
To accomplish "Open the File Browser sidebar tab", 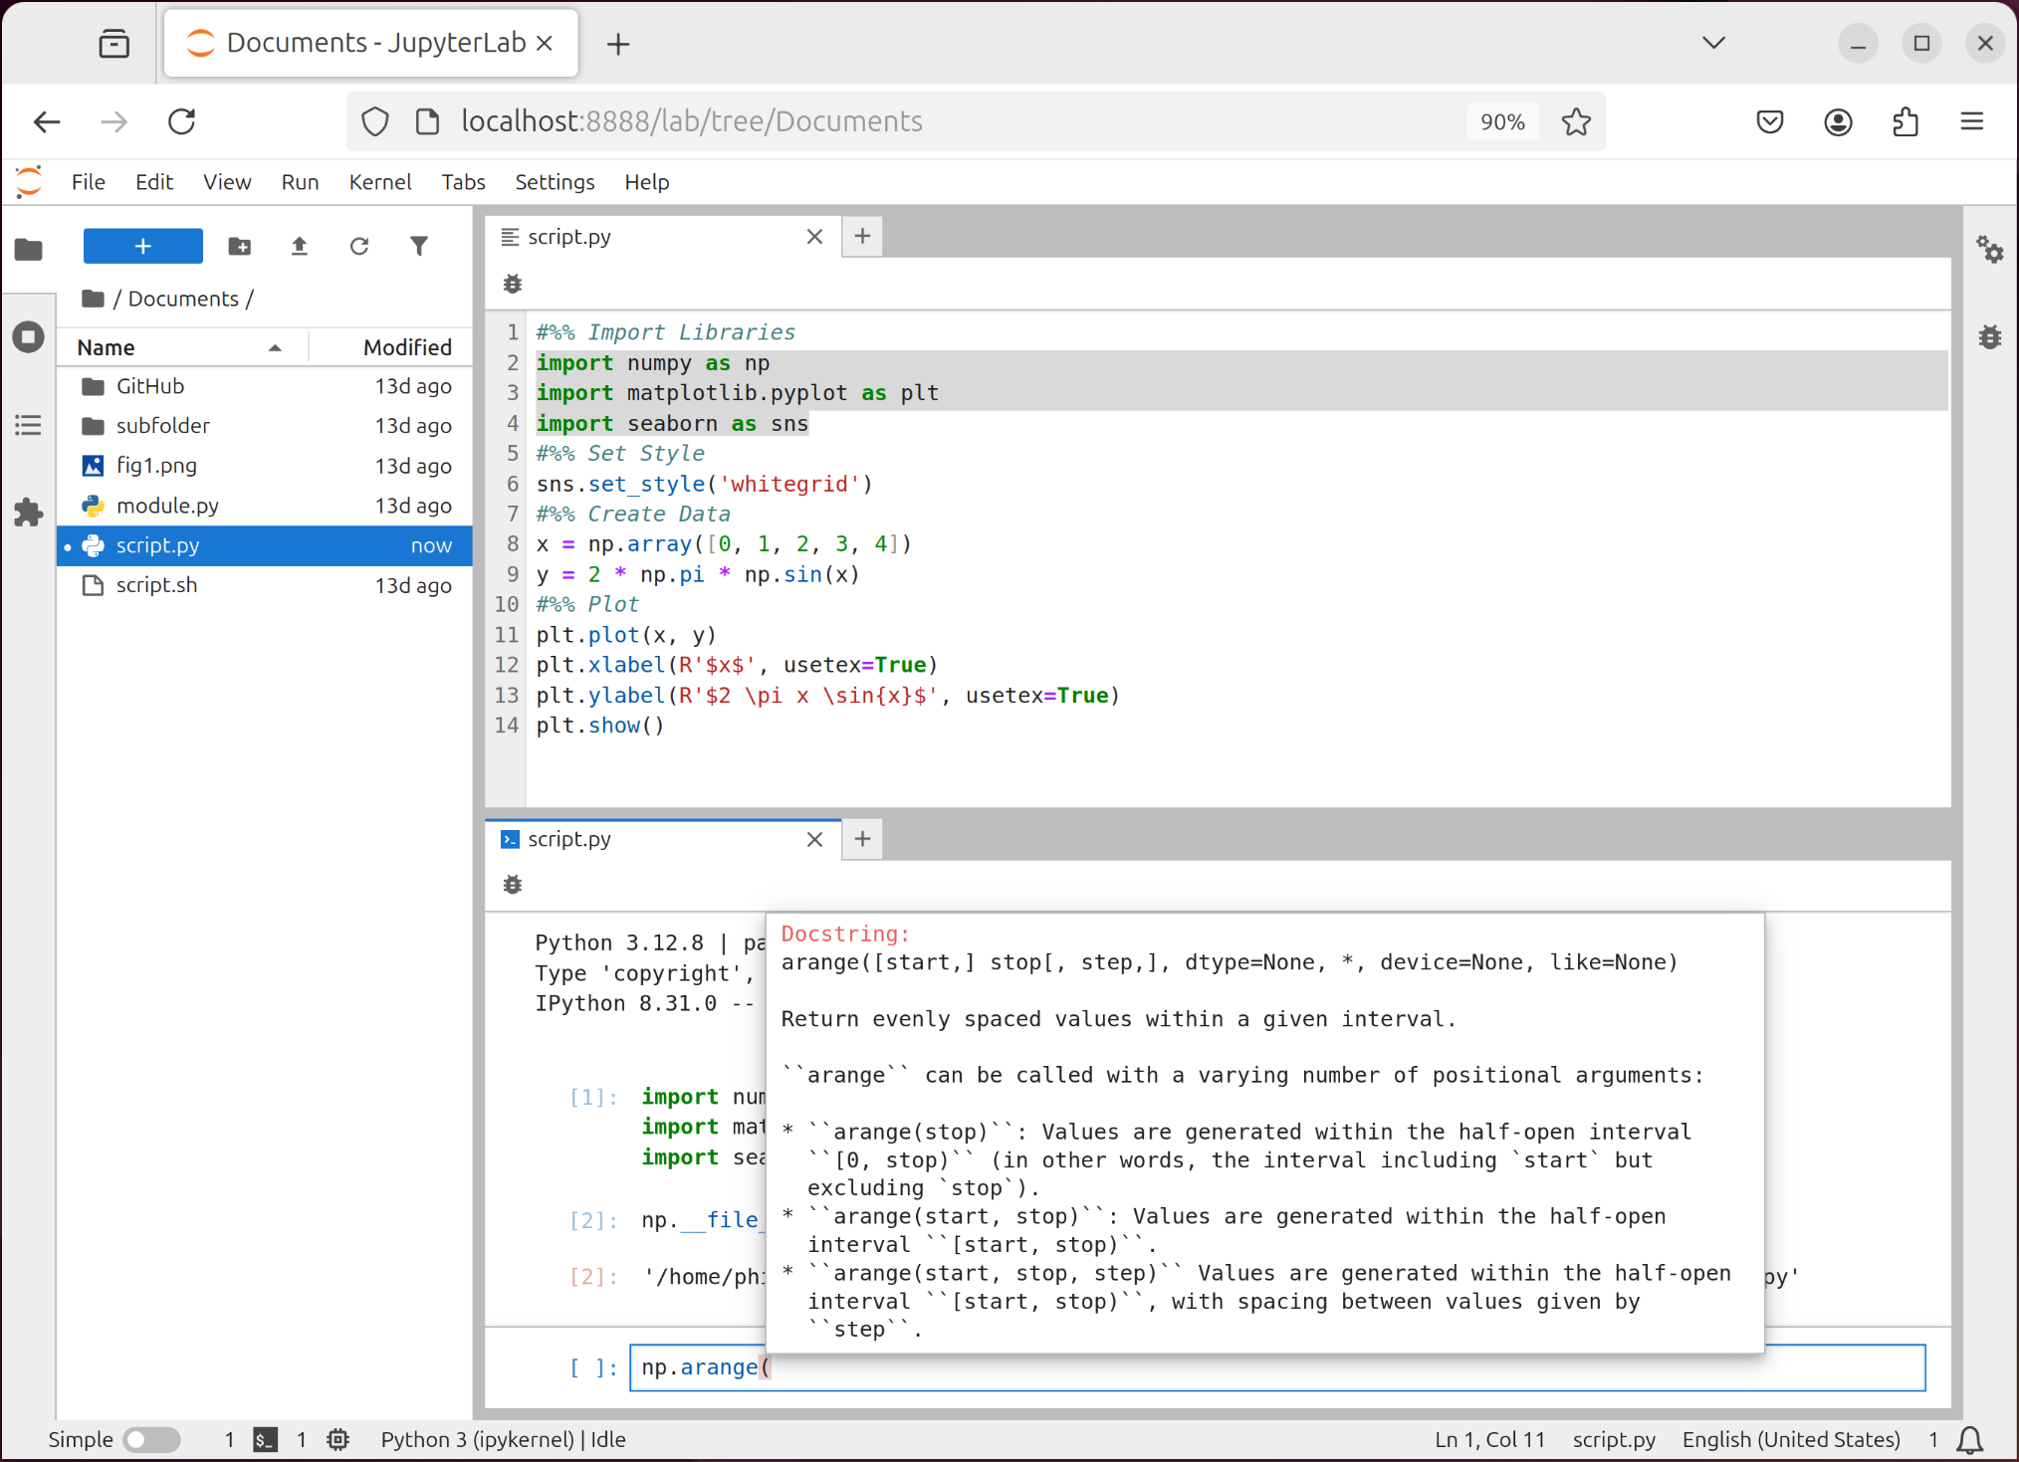I will coord(29,249).
